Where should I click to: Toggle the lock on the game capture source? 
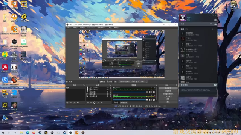(110, 92)
